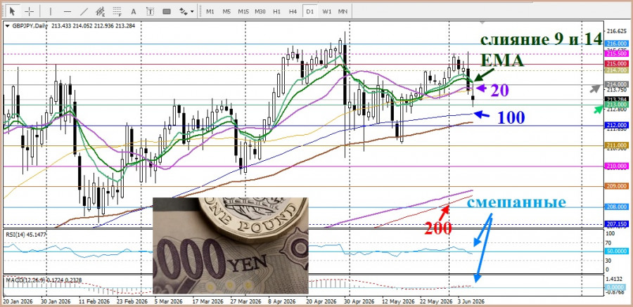Click the 215.500 price level label
Viewport: 633px width, 307px height.
pyautogui.click(x=616, y=53)
